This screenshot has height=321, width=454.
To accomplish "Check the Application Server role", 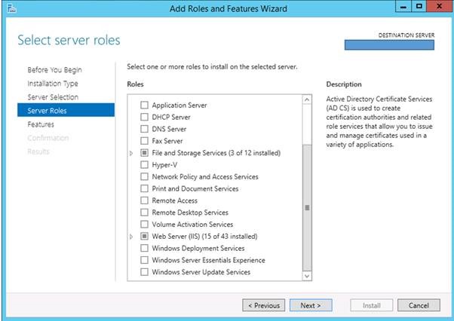I will point(144,105).
